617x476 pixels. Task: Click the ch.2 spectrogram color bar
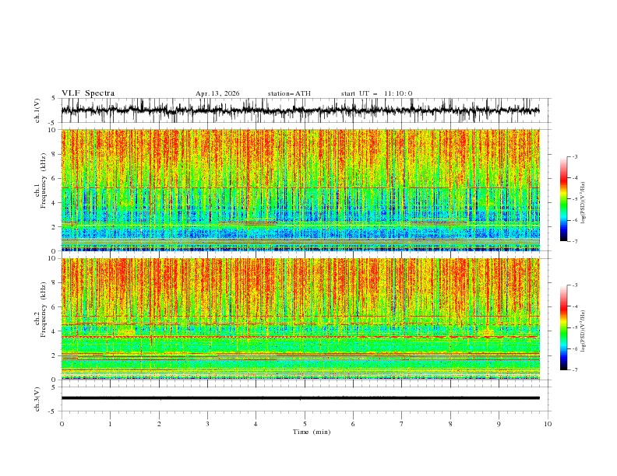click(564, 327)
